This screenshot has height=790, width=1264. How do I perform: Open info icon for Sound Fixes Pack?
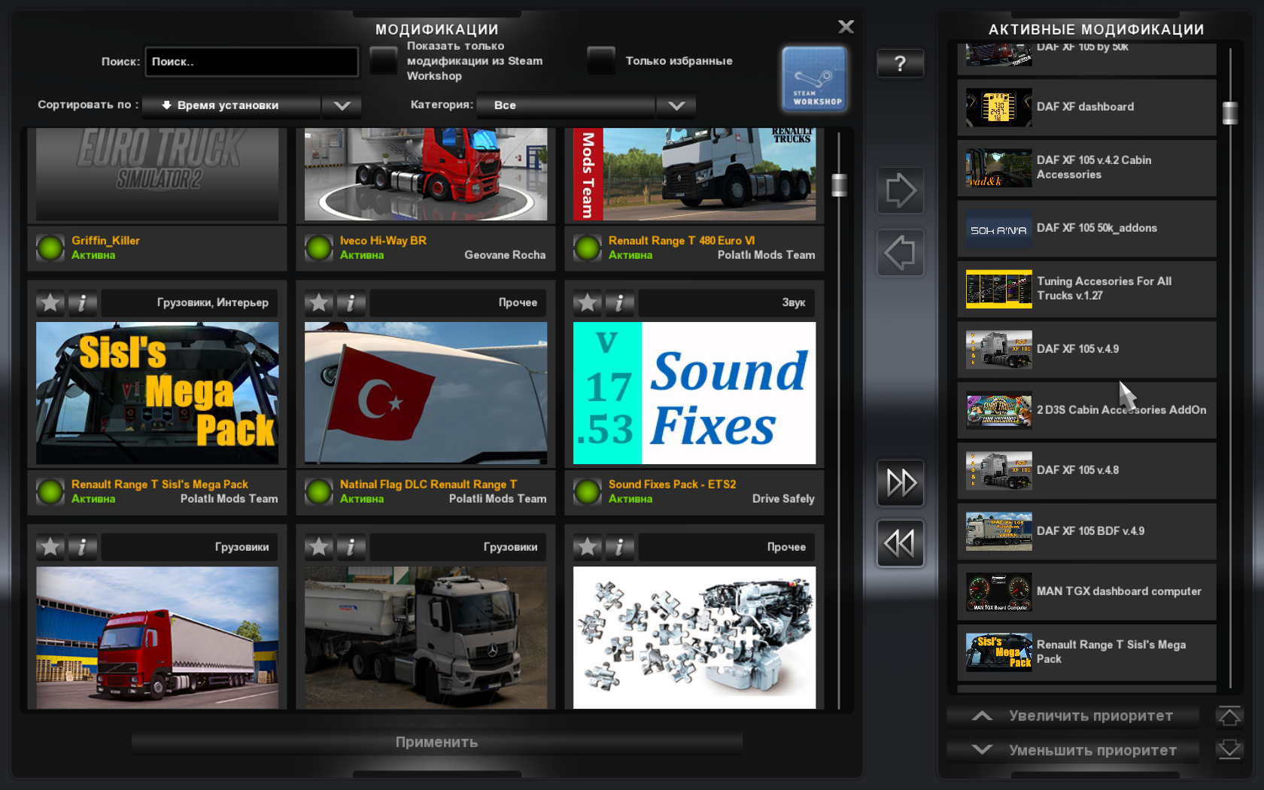620,302
